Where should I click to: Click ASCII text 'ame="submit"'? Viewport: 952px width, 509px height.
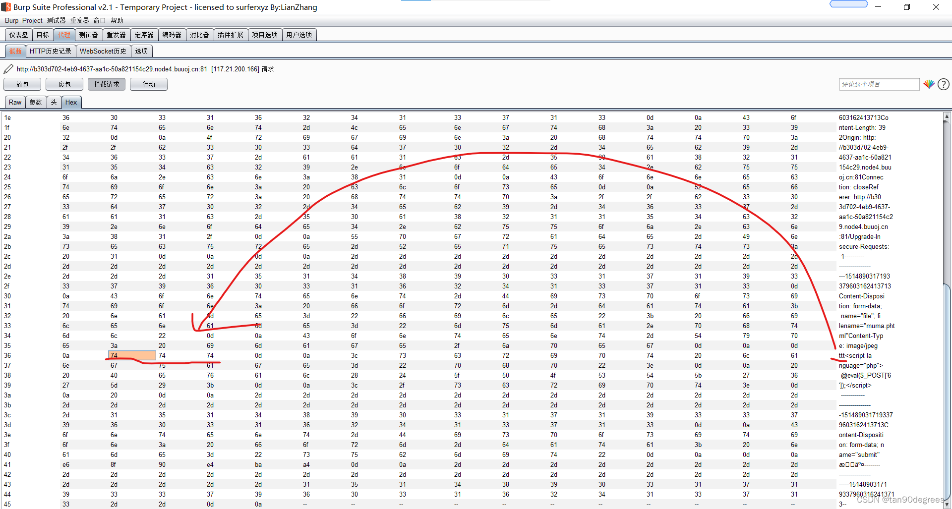[859, 454]
